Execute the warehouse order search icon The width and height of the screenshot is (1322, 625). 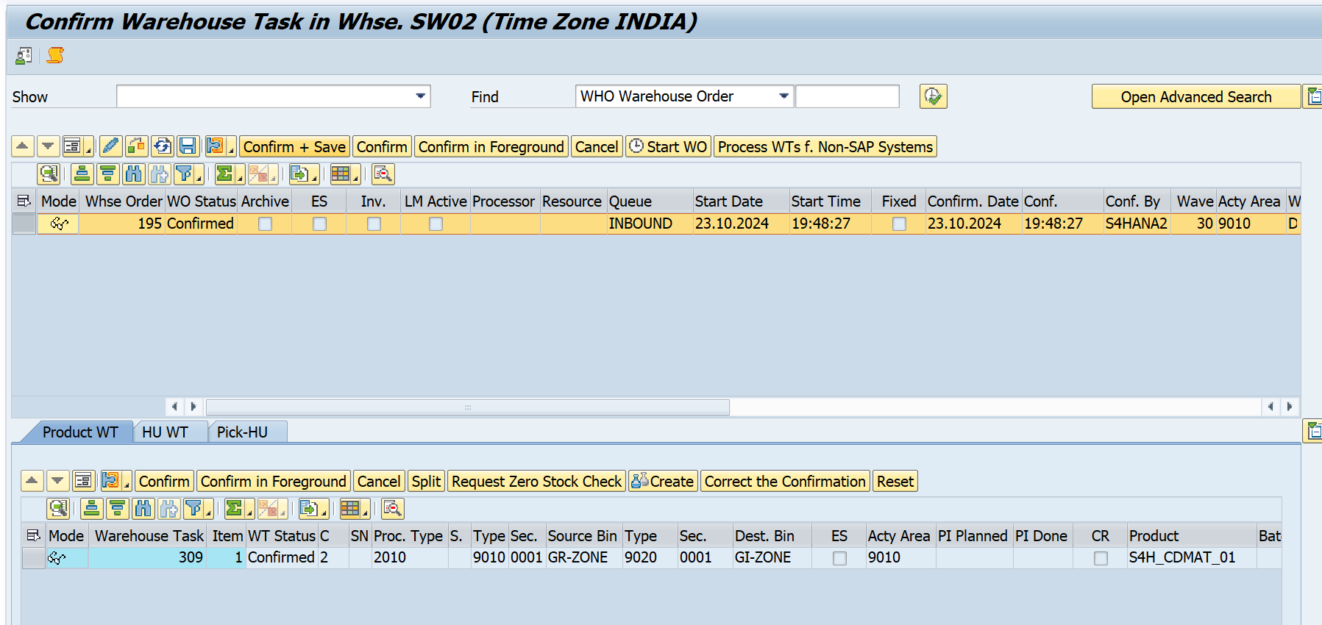pos(933,96)
